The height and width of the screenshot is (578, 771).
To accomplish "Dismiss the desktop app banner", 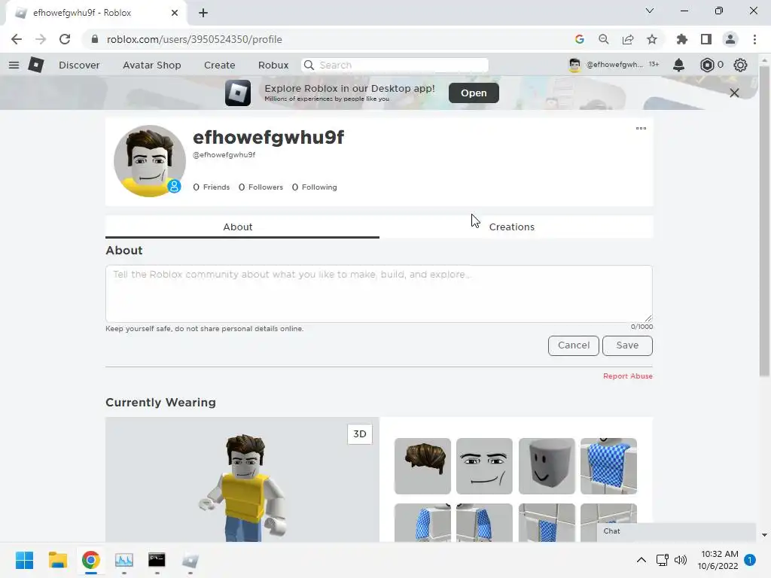I will coord(734,93).
